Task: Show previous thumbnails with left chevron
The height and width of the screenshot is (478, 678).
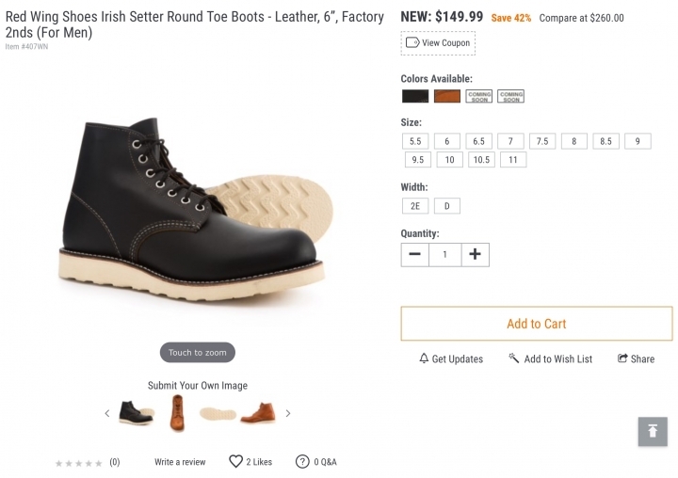Action: pyautogui.click(x=107, y=414)
